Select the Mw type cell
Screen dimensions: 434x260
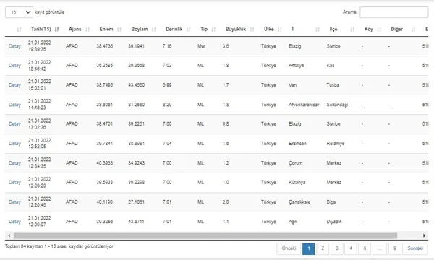click(201, 46)
